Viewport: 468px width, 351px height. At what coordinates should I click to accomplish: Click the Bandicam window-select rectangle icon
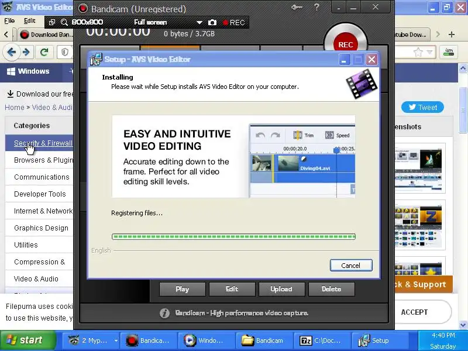click(51, 22)
